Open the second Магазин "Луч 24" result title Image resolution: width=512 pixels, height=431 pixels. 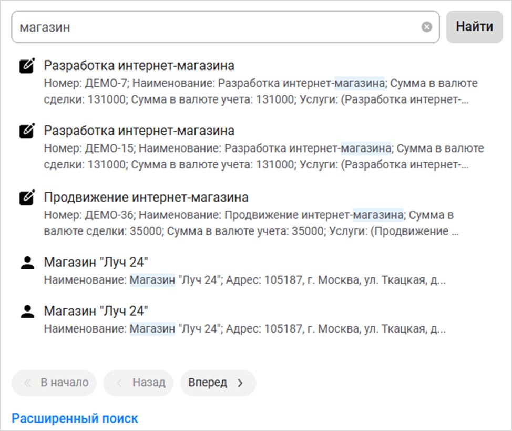pyautogui.click(x=96, y=311)
